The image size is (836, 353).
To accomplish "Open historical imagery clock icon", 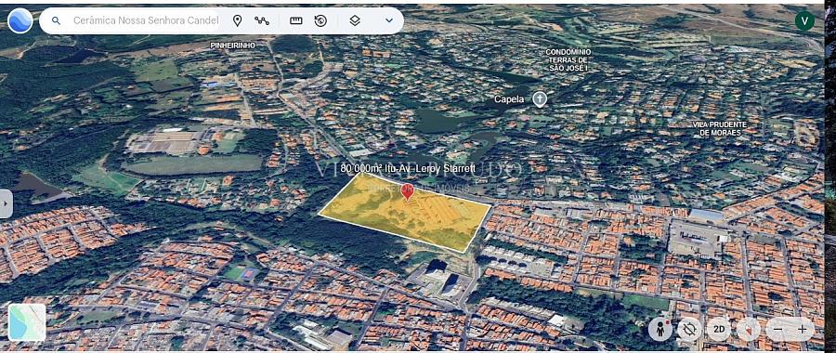I will click(320, 20).
